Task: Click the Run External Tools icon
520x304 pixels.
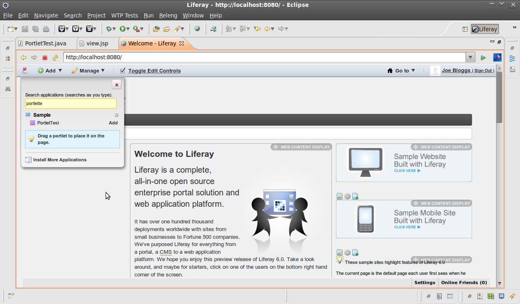Action: (136, 29)
